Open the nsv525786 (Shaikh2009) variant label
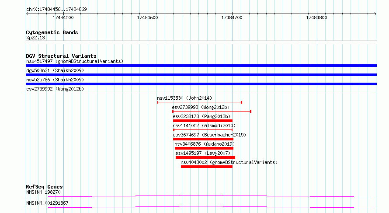The height and width of the screenshot is (213, 389). [x=55, y=80]
